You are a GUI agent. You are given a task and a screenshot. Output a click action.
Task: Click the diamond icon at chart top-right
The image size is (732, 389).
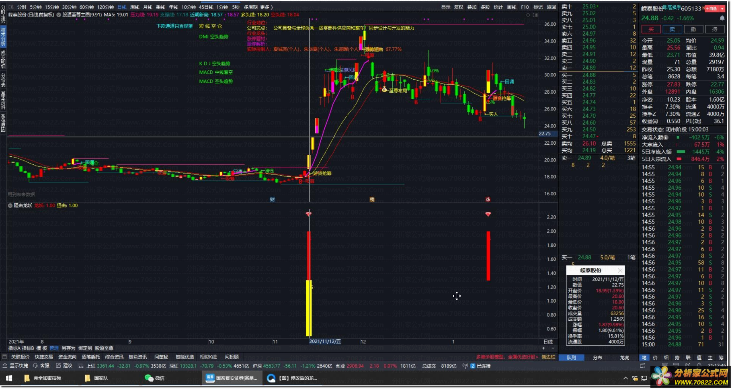528,15
